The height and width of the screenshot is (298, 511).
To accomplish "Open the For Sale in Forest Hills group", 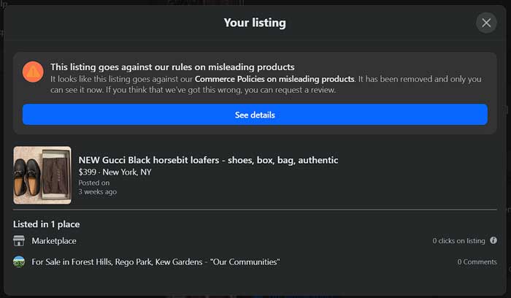I will [x=155, y=261].
